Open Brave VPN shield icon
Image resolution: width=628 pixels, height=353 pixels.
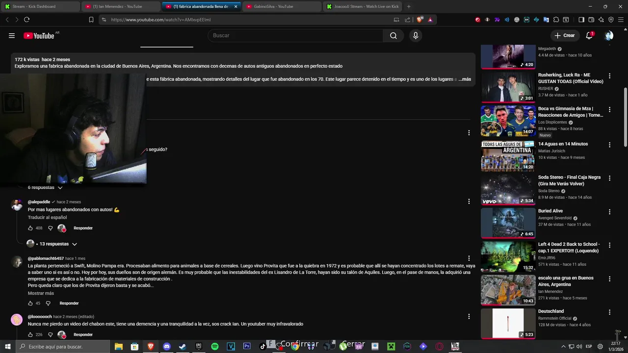pyautogui.click(x=611, y=20)
